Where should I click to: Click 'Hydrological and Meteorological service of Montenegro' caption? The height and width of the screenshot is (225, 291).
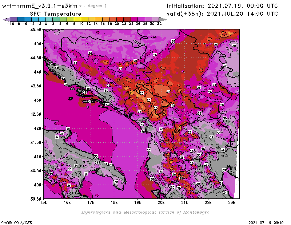click(145, 212)
